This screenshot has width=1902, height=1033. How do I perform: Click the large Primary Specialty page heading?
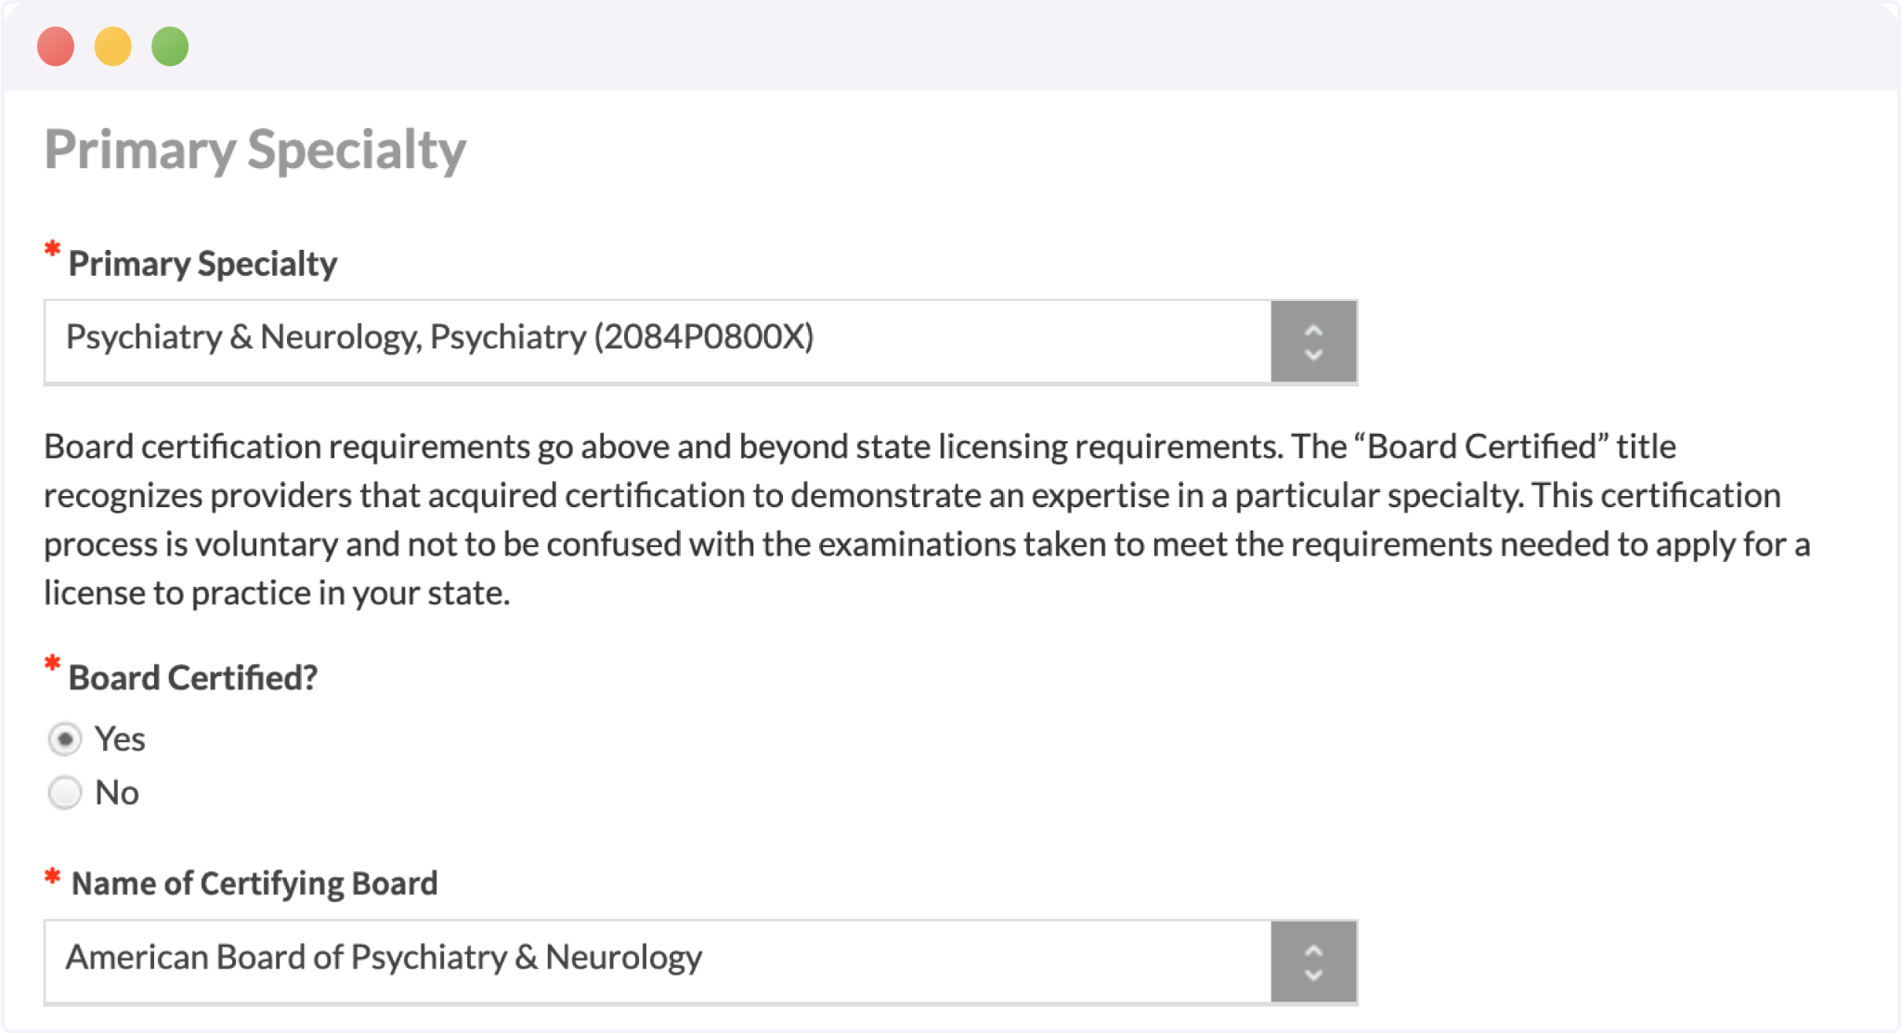255,150
